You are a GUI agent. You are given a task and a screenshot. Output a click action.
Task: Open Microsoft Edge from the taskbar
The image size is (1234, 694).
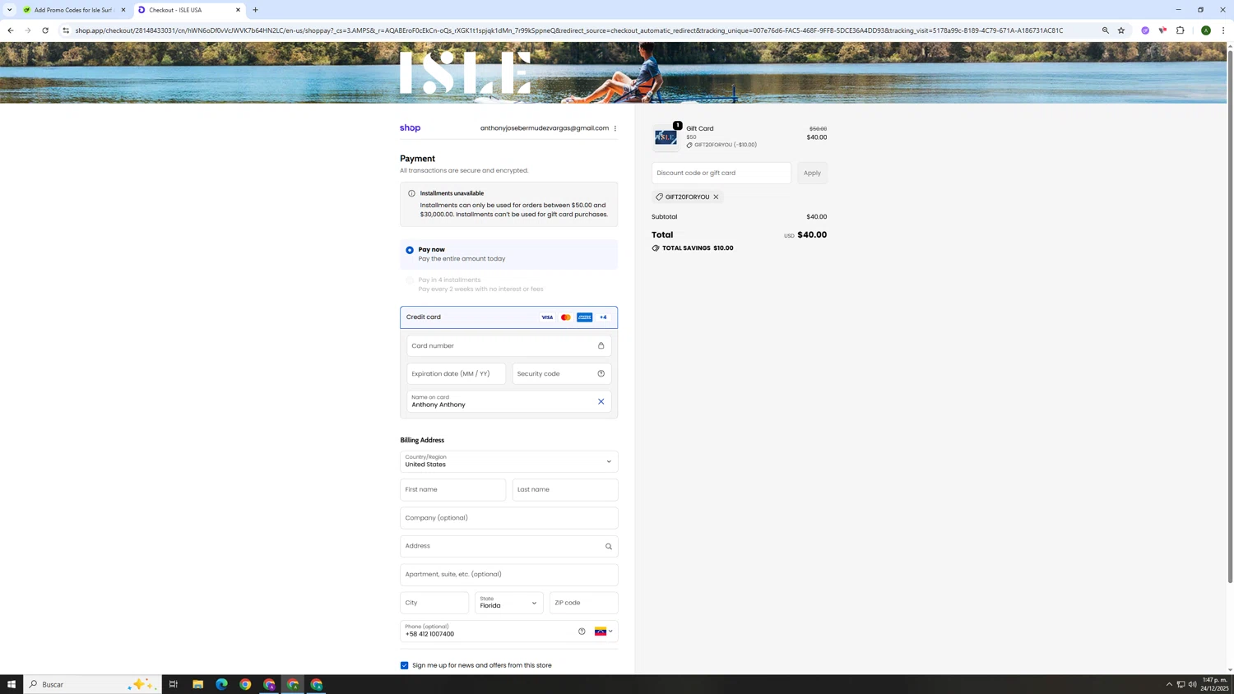(x=222, y=684)
